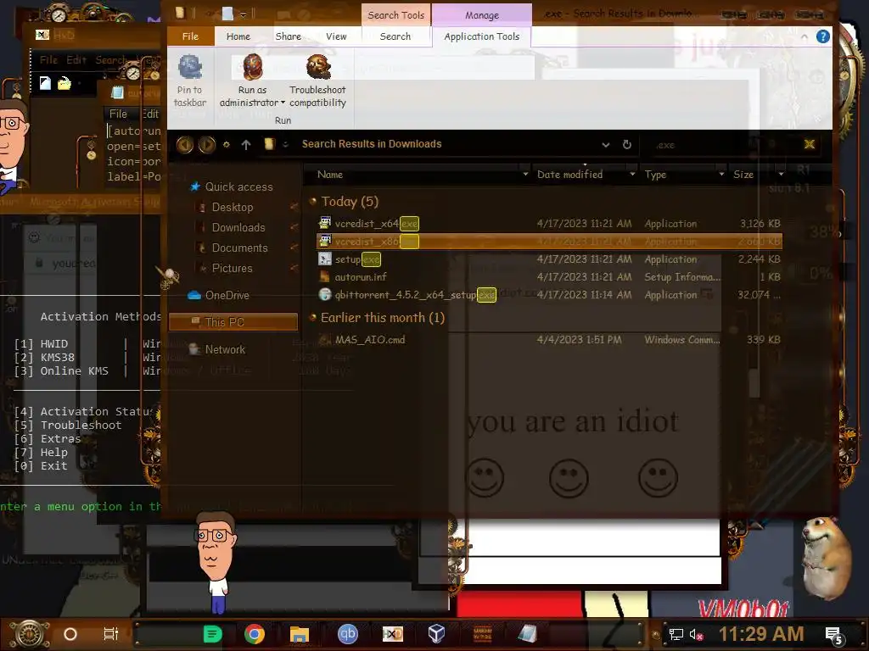
Task: Switch to the Share ribbon tab
Action: click(289, 36)
